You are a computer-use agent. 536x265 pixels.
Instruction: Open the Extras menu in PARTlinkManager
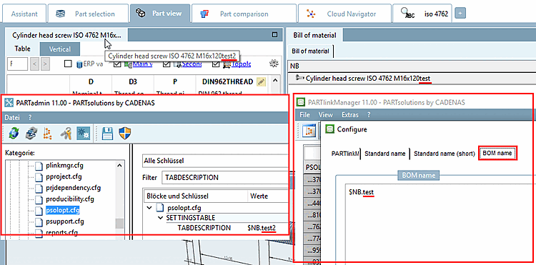click(x=350, y=115)
